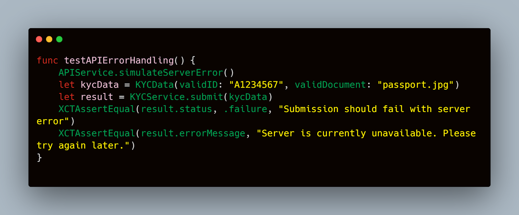Click the KYCData initializer name

coord(154,85)
